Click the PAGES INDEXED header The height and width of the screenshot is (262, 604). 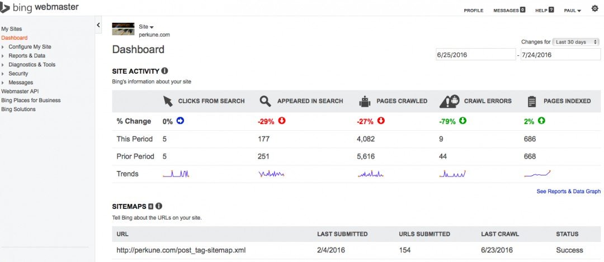coord(567,101)
